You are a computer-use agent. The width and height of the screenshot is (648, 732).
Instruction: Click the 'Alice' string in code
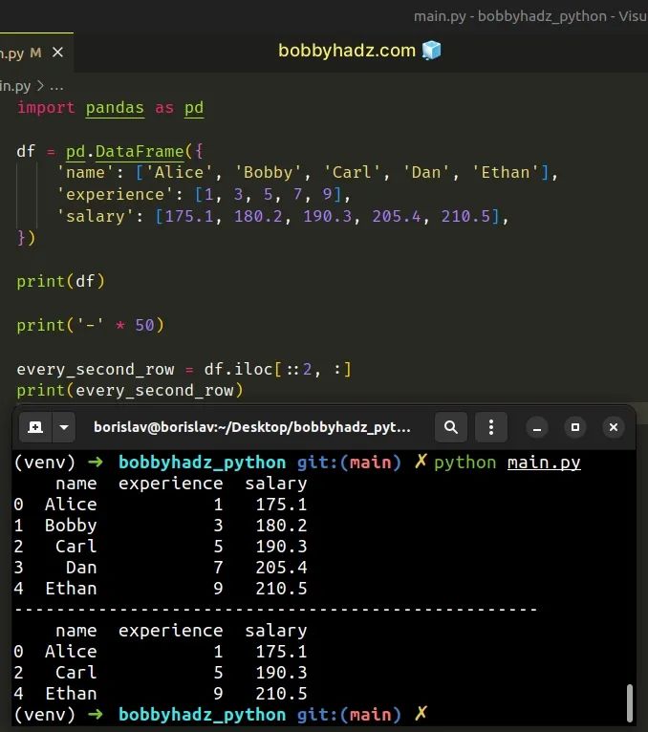pyautogui.click(x=180, y=173)
